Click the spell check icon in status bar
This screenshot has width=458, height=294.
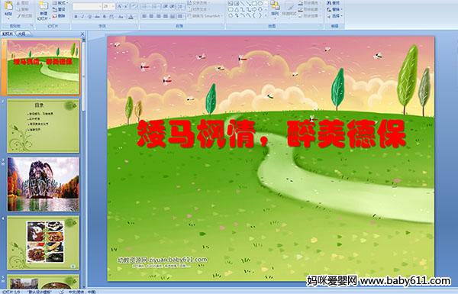[62, 292]
